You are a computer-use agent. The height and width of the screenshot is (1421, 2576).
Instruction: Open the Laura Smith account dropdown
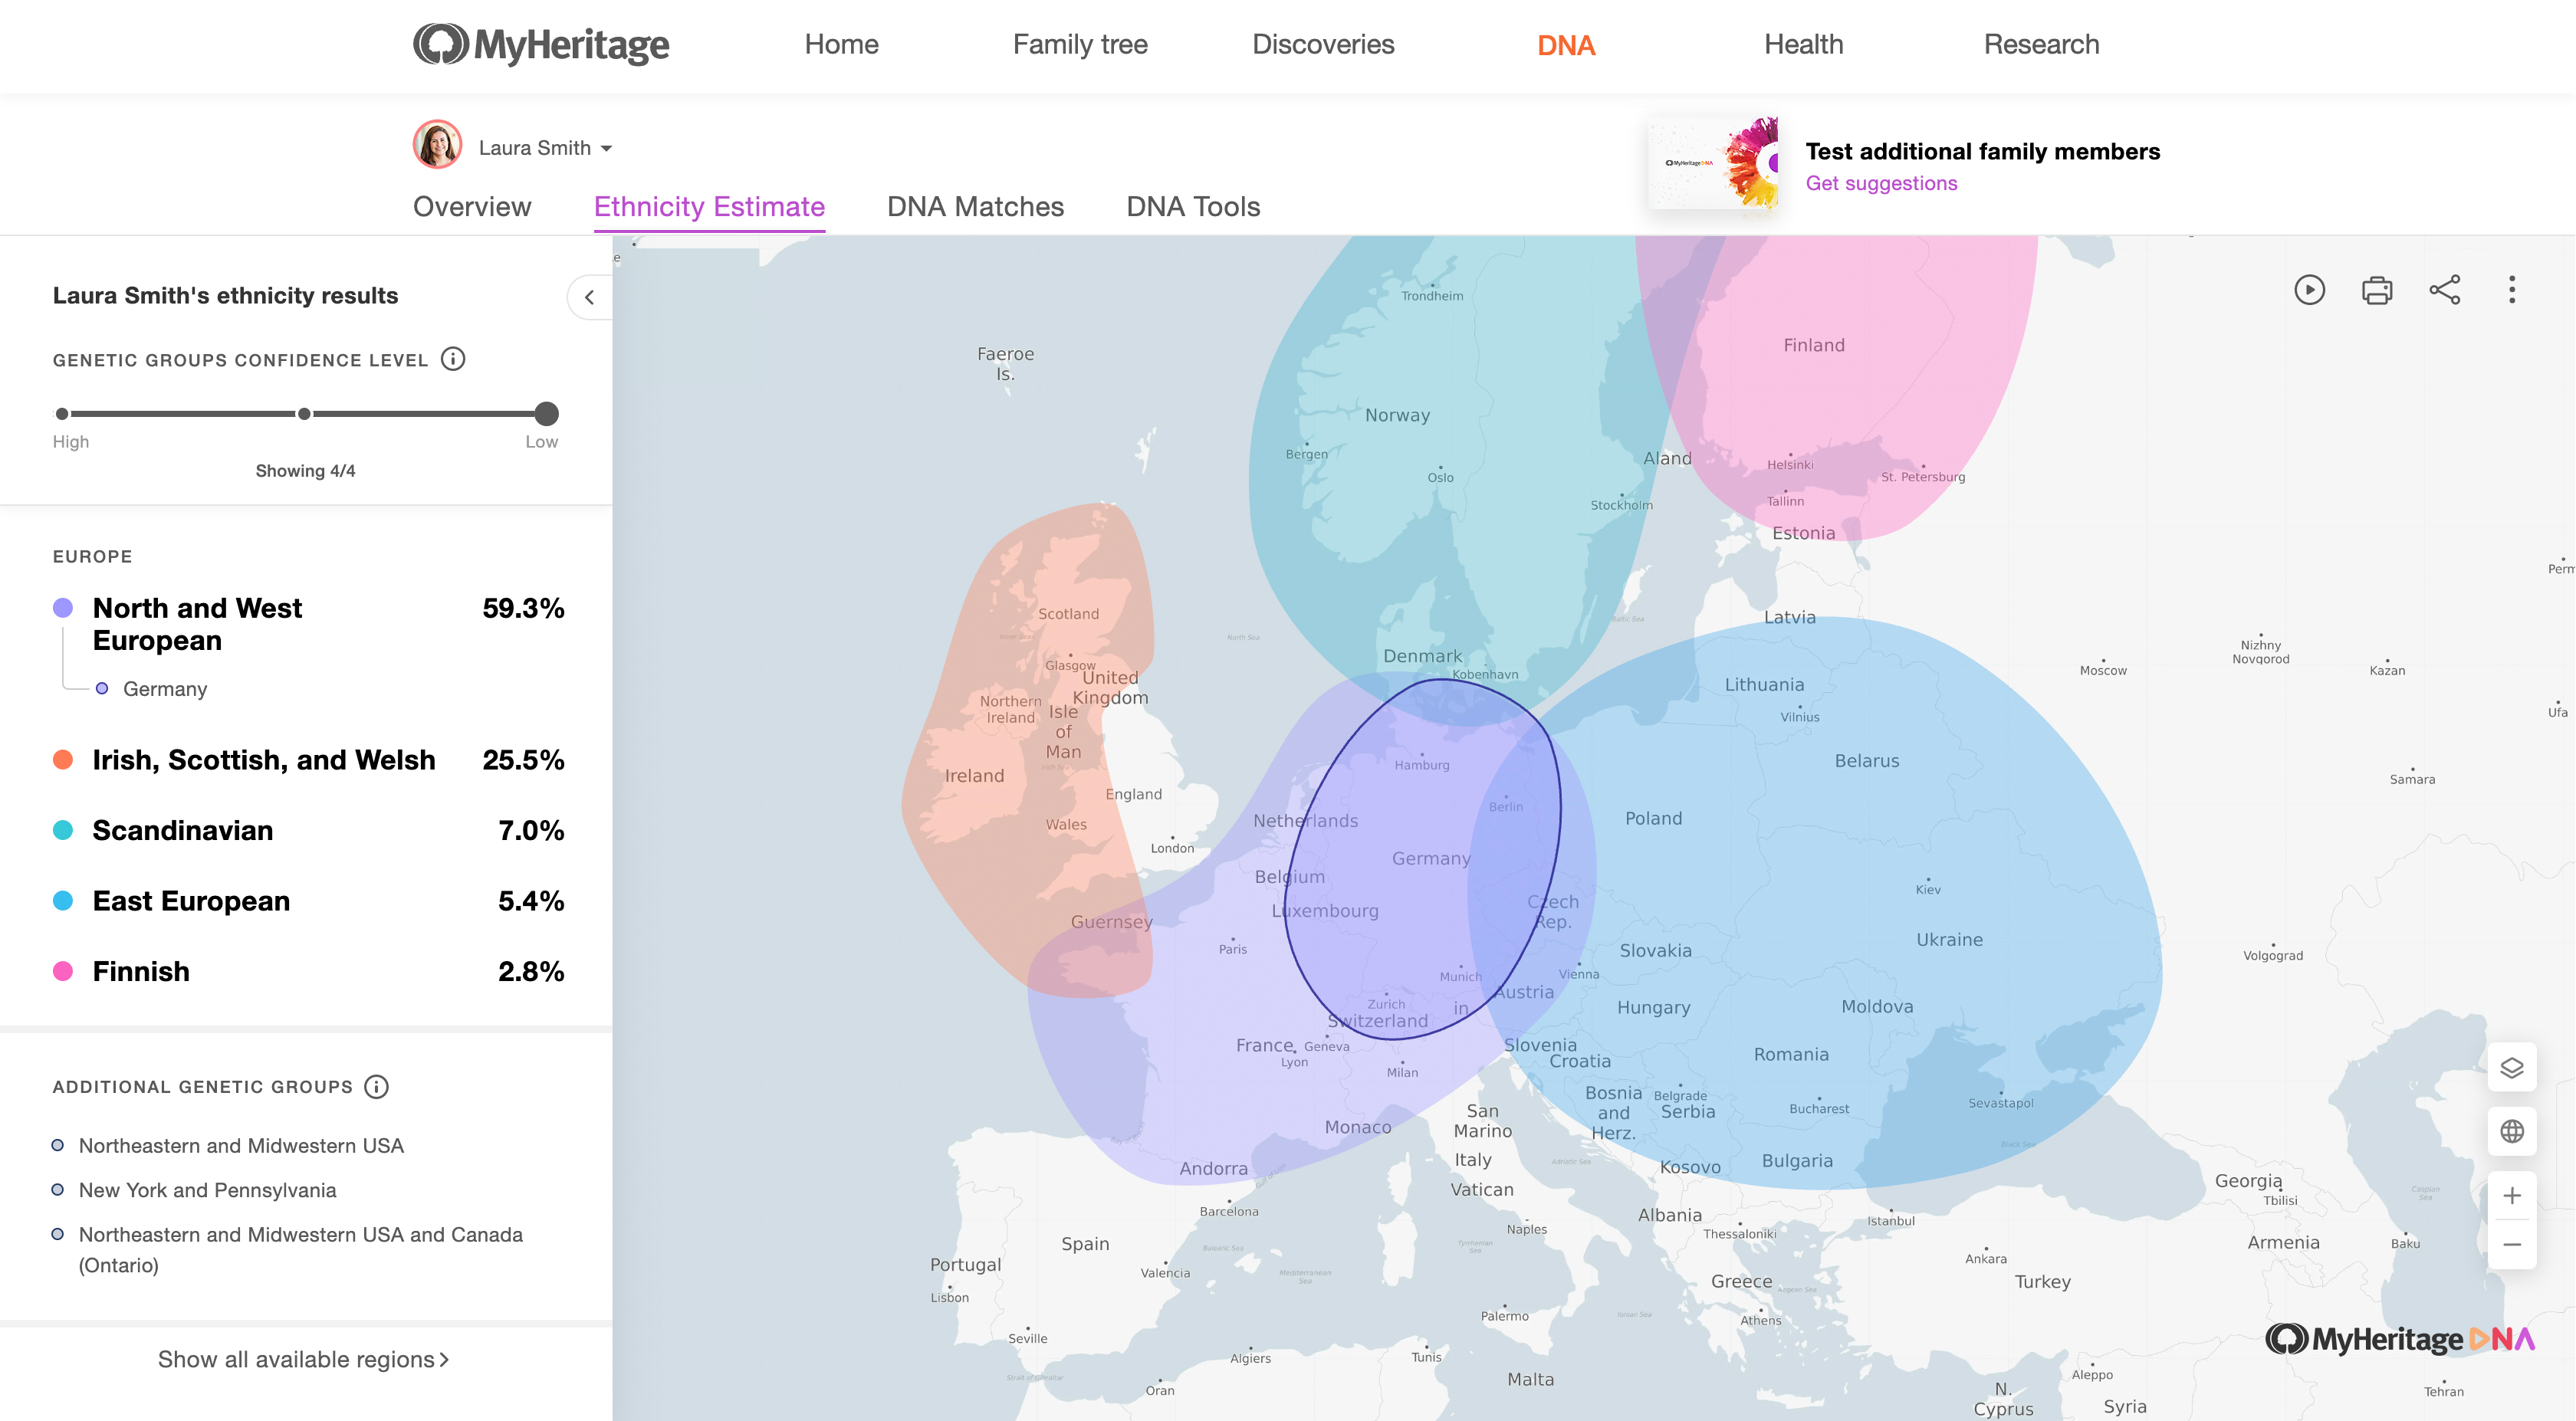(x=546, y=148)
